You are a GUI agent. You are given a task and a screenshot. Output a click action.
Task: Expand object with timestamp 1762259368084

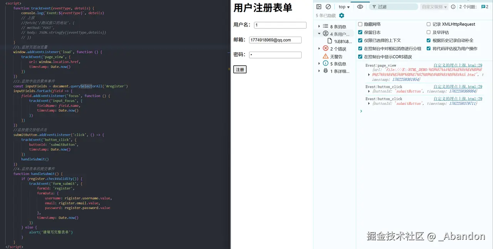[370, 91]
